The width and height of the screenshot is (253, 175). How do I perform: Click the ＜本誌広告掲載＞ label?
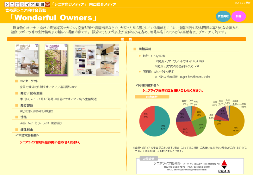[x=27, y=135]
